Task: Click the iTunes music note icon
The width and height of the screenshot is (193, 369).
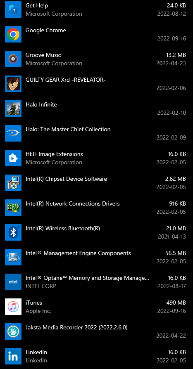Action: 13,307
